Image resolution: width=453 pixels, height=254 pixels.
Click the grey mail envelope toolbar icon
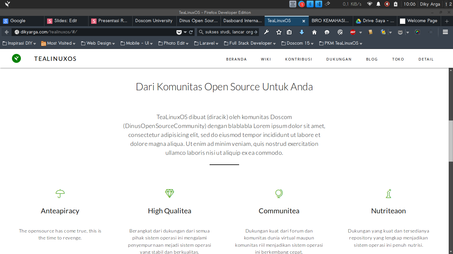[400, 32]
